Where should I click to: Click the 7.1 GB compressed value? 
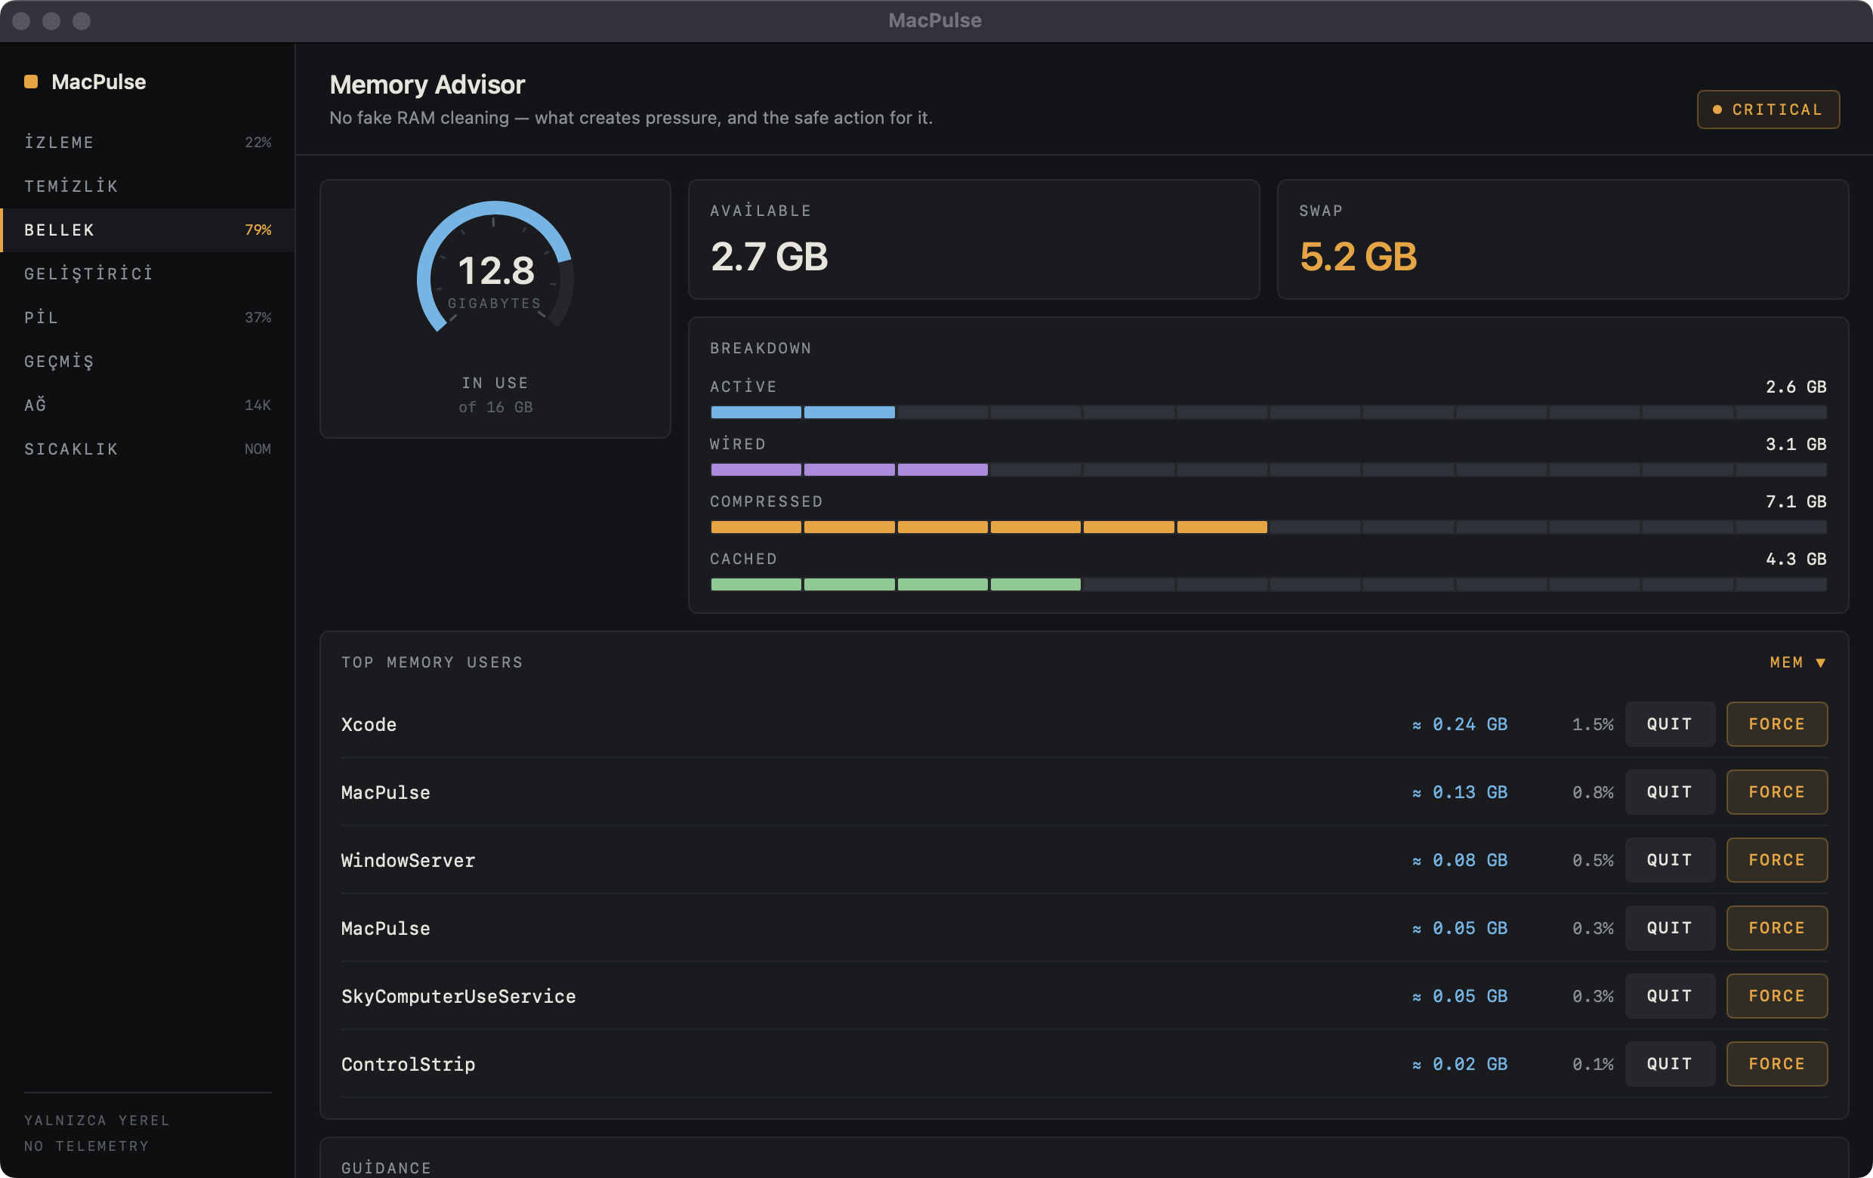(x=1795, y=501)
